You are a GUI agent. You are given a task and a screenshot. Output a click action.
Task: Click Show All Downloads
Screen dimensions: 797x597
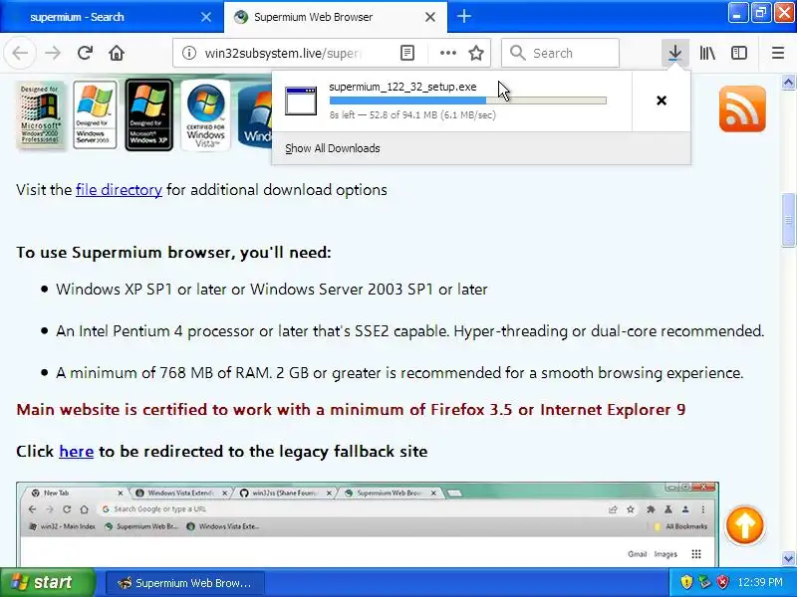[333, 148]
